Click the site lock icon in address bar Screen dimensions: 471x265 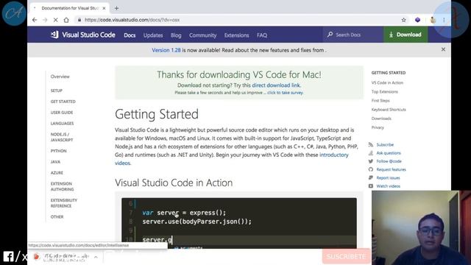(x=79, y=20)
